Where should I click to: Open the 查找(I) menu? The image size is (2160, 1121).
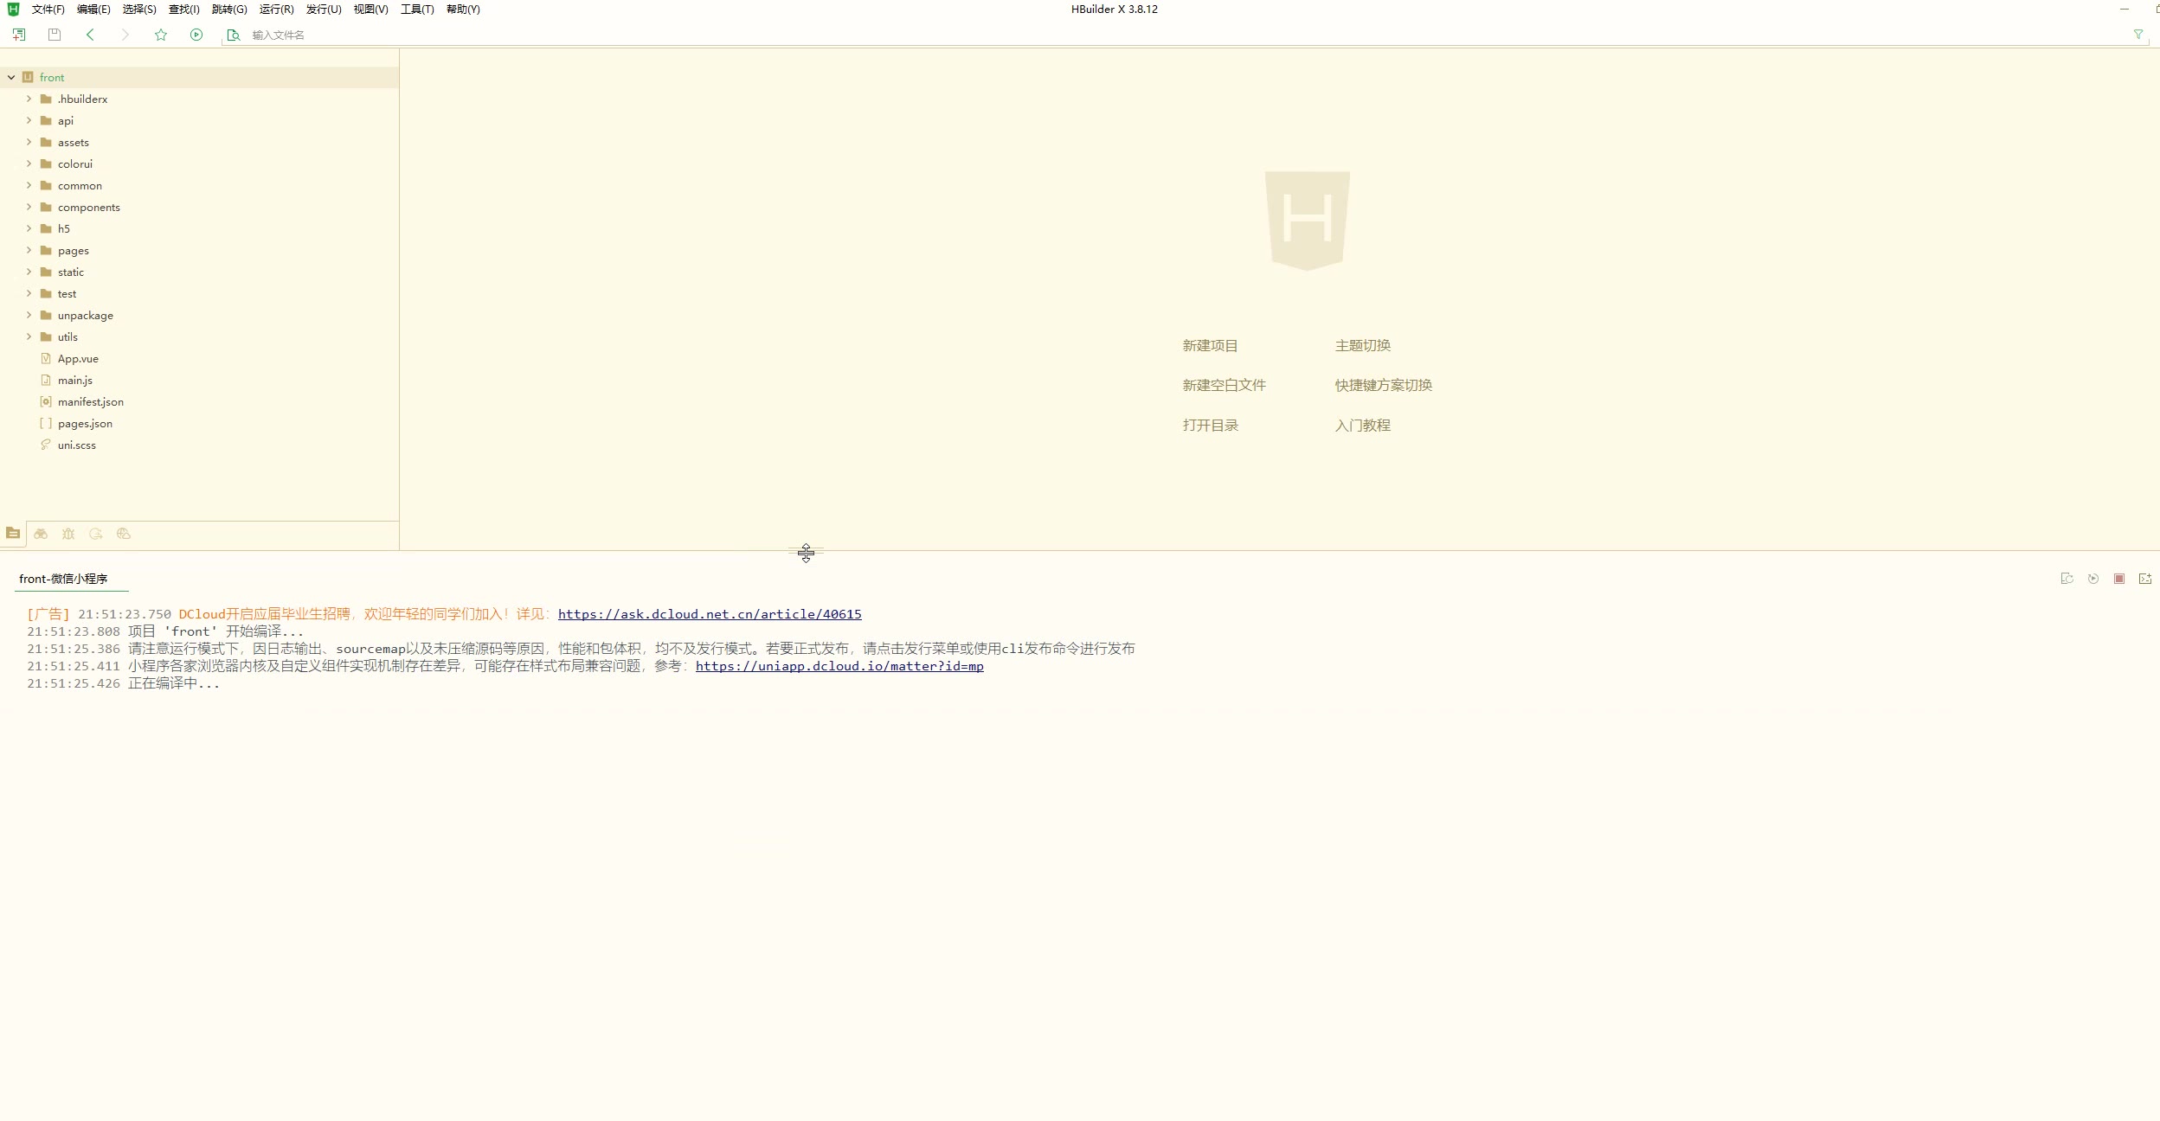point(183,10)
